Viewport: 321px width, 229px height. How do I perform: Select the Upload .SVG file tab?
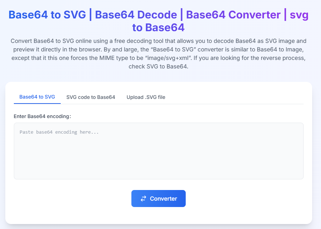tap(146, 97)
